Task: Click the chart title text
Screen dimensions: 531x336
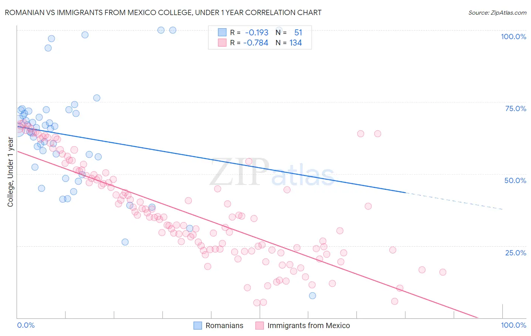Action: [x=163, y=12]
